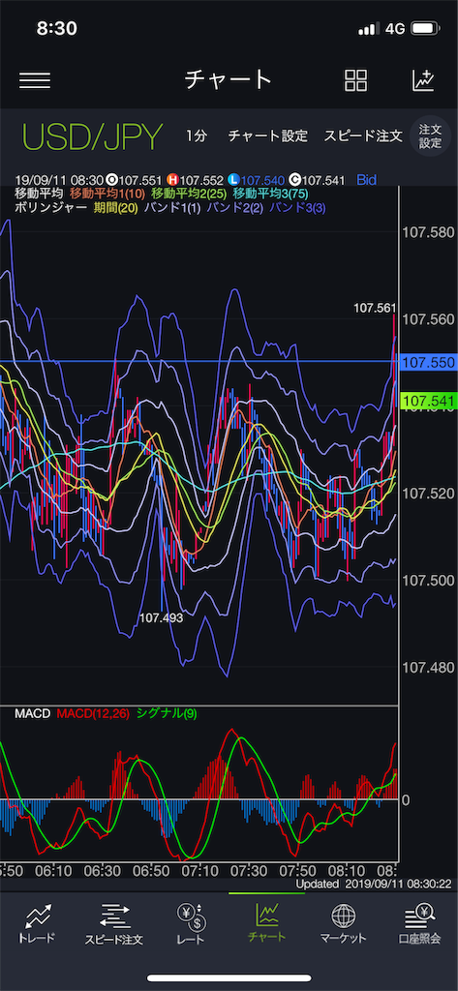The height and width of the screenshot is (991, 458).
Task: Change the USD/JPY currency pair
Action: click(x=92, y=135)
